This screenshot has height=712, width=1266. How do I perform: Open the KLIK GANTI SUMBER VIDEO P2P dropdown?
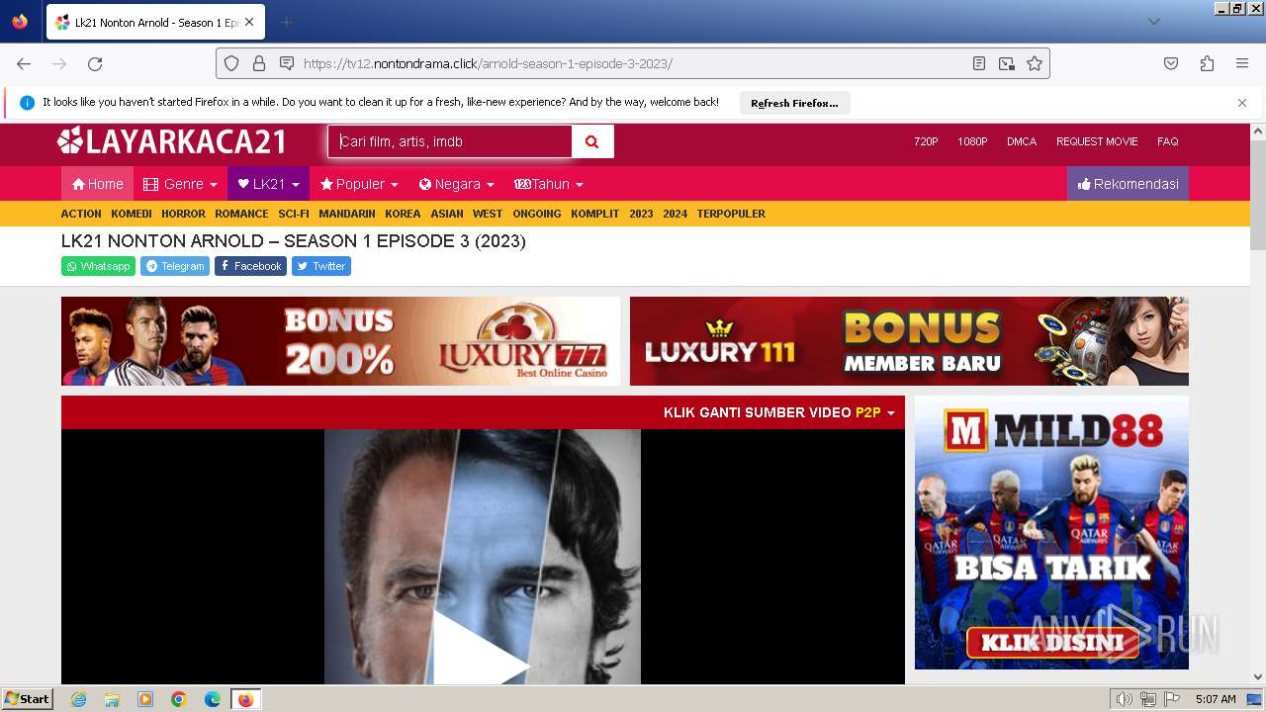coord(778,412)
